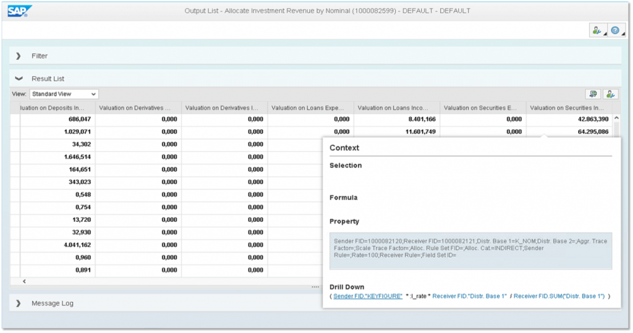Click Valuation on Loans Inco... column header
This screenshot has height=333, width=633.
pyautogui.click(x=397, y=107)
